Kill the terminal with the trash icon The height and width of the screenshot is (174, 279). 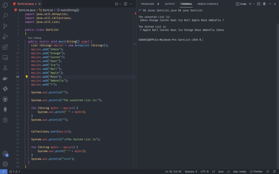pyautogui.click(x=264, y=4)
